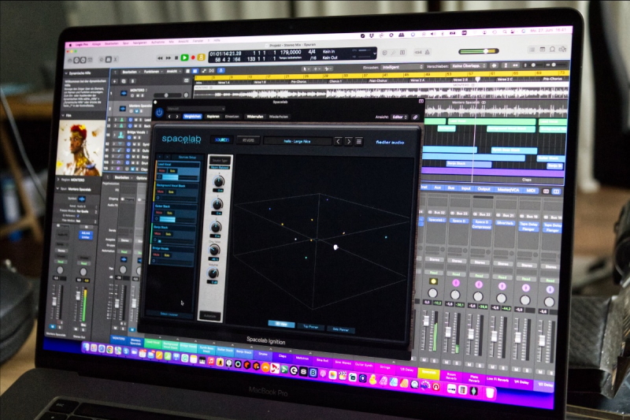Image resolution: width=630 pixels, height=420 pixels.
Task: Open the Funktionen dropdown in tracks header
Action: 152,72
